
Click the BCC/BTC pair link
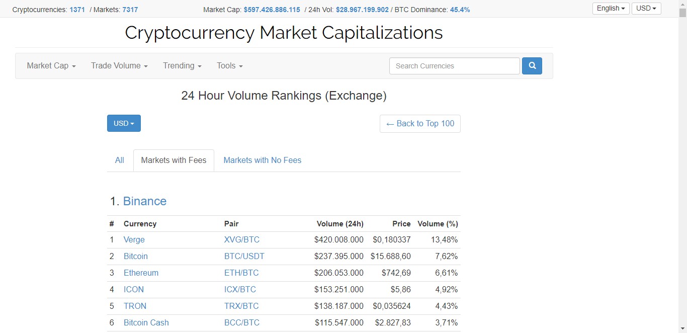click(242, 323)
